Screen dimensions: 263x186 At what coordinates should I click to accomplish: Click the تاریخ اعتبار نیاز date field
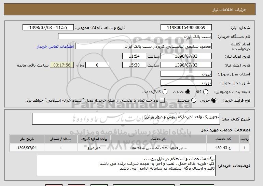186,65
